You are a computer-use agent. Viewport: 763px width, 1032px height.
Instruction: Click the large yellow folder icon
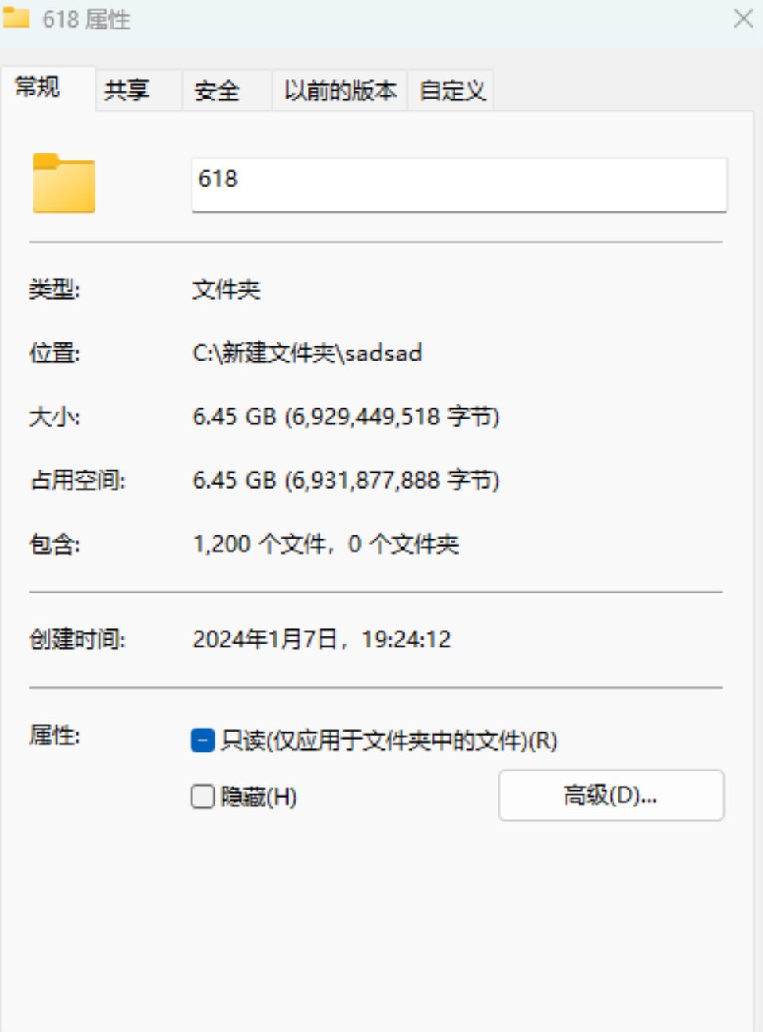64,184
